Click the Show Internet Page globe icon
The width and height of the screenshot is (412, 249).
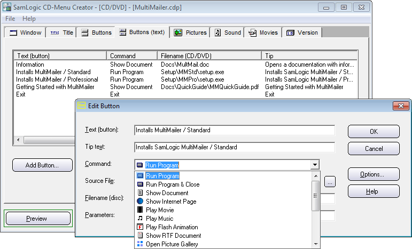pyautogui.click(x=140, y=202)
